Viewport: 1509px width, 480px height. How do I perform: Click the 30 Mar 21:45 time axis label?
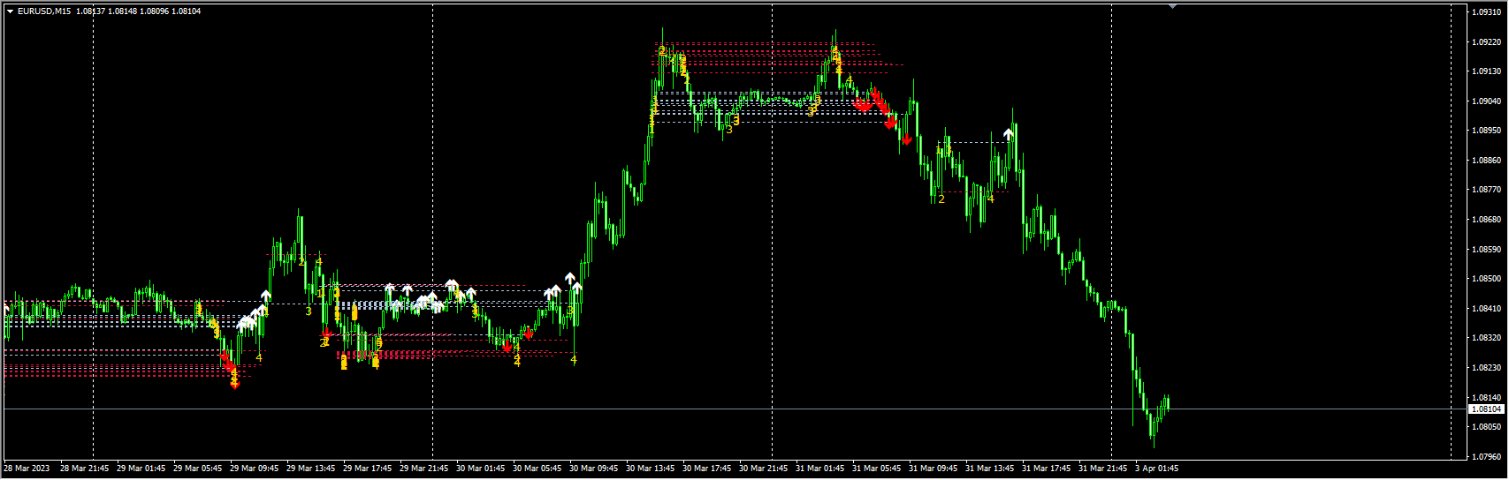pos(763,469)
